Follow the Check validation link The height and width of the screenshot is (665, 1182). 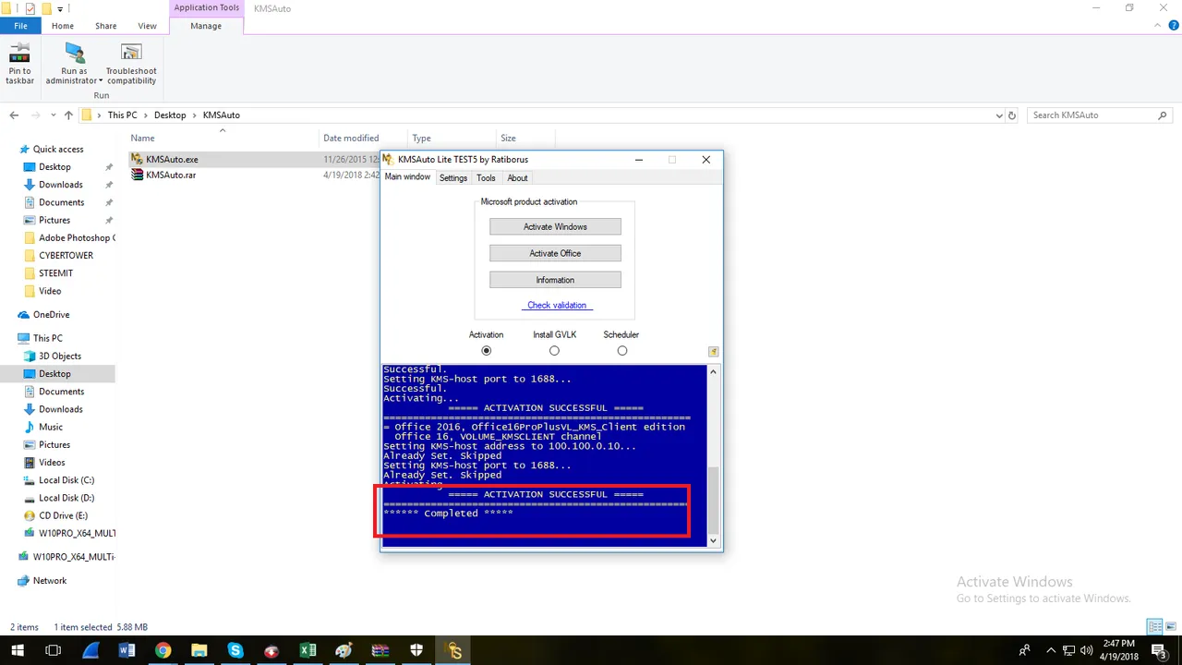tap(557, 306)
